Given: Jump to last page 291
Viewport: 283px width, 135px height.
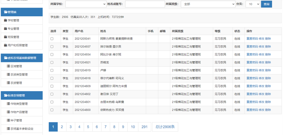Looking at the screenshot, I should click(144, 127).
